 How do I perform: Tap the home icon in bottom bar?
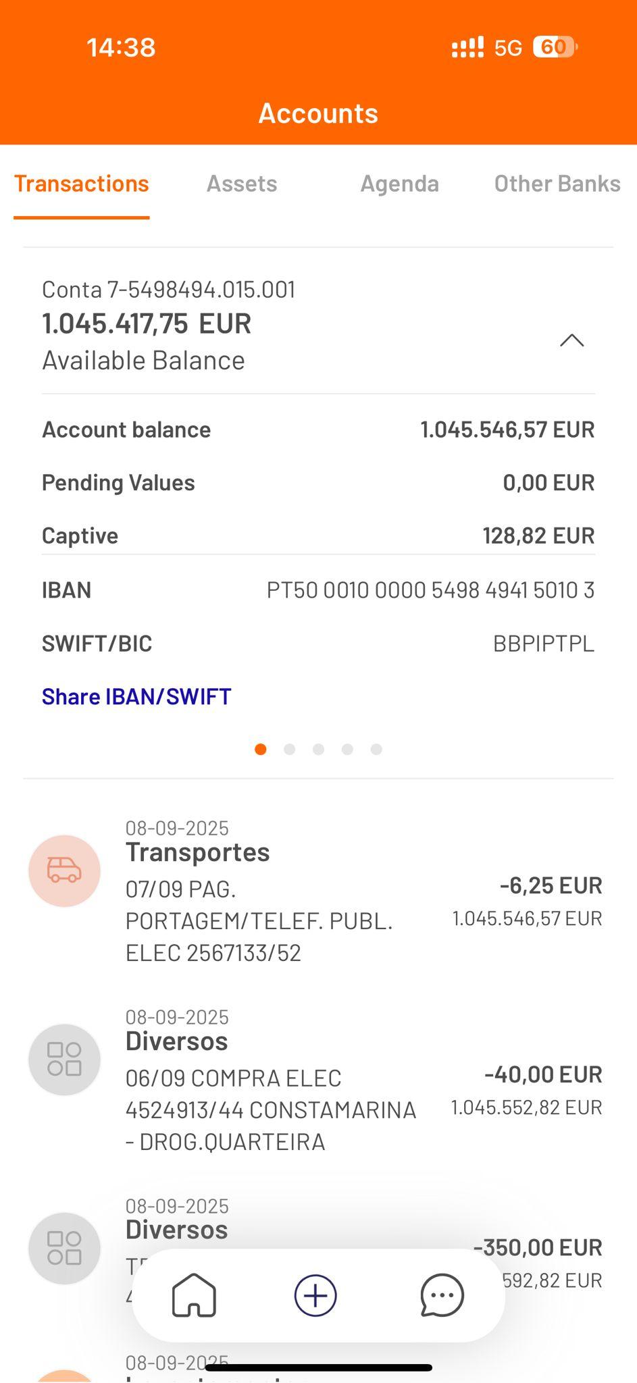[x=194, y=1295]
